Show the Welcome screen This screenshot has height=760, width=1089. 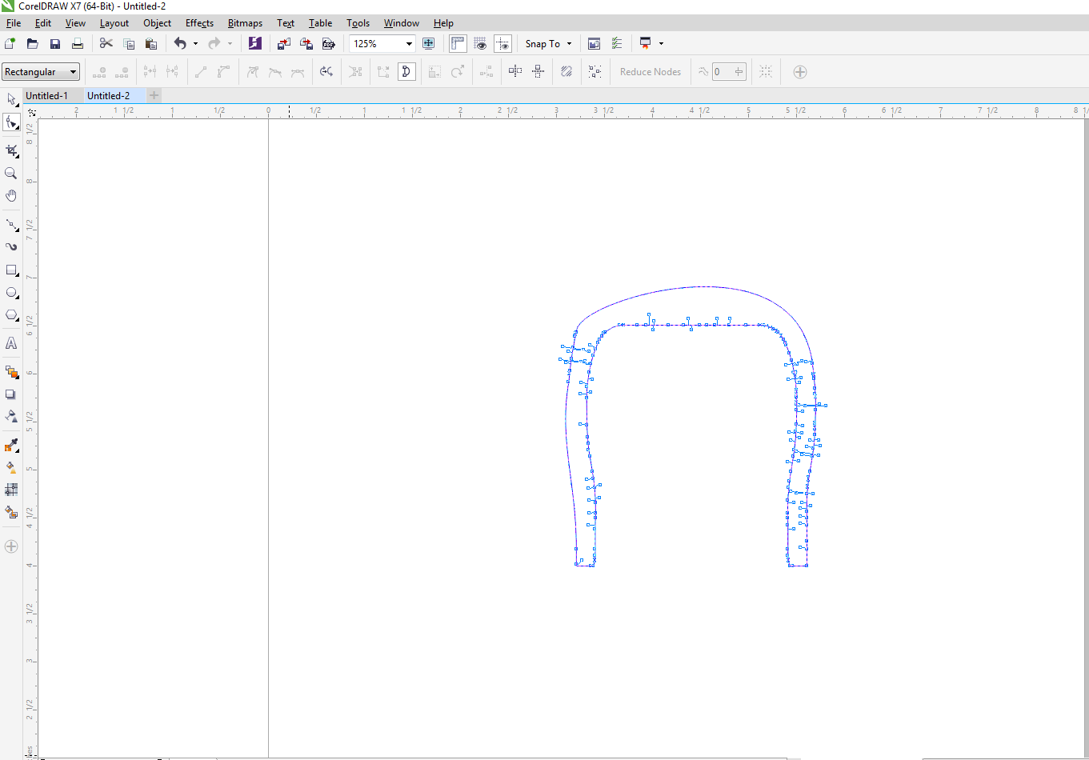pos(595,44)
